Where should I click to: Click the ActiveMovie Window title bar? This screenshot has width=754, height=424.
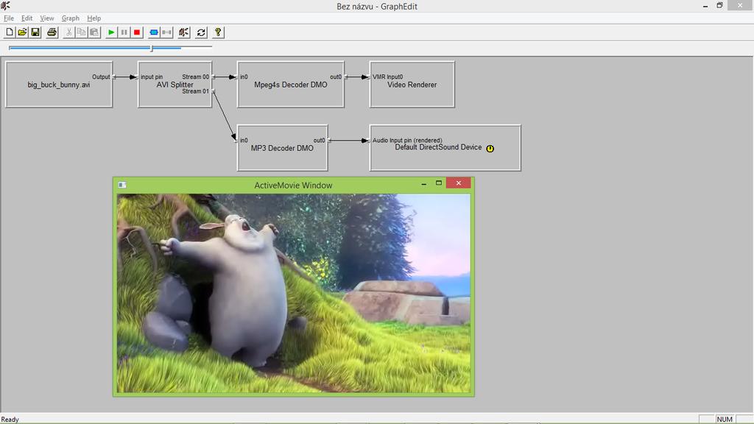coord(293,185)
